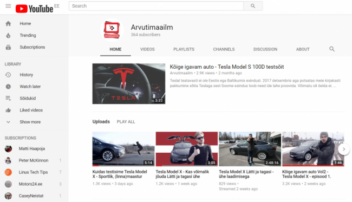Open thumbnail with 3:05 duration
352x202 pixels.
pyautogui.click(x=186, y=149)
